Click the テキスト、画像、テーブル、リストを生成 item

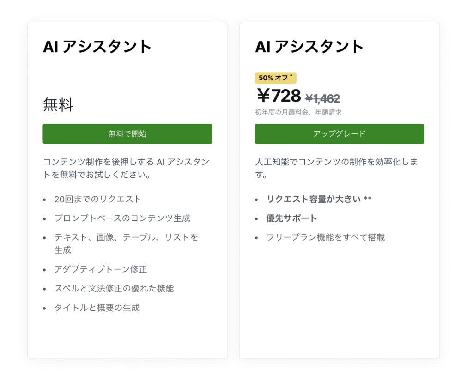126,243
